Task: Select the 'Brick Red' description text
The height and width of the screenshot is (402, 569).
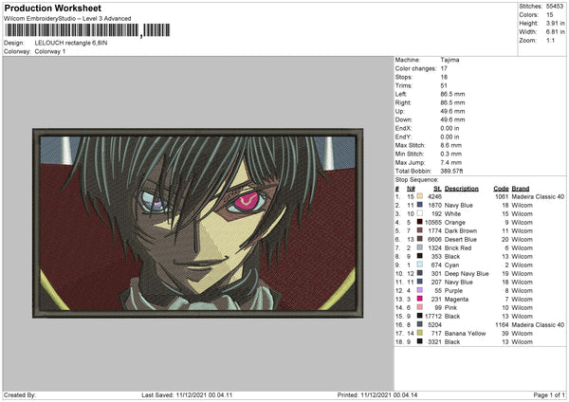Action: pyautogui.click(x=458, y=247)
